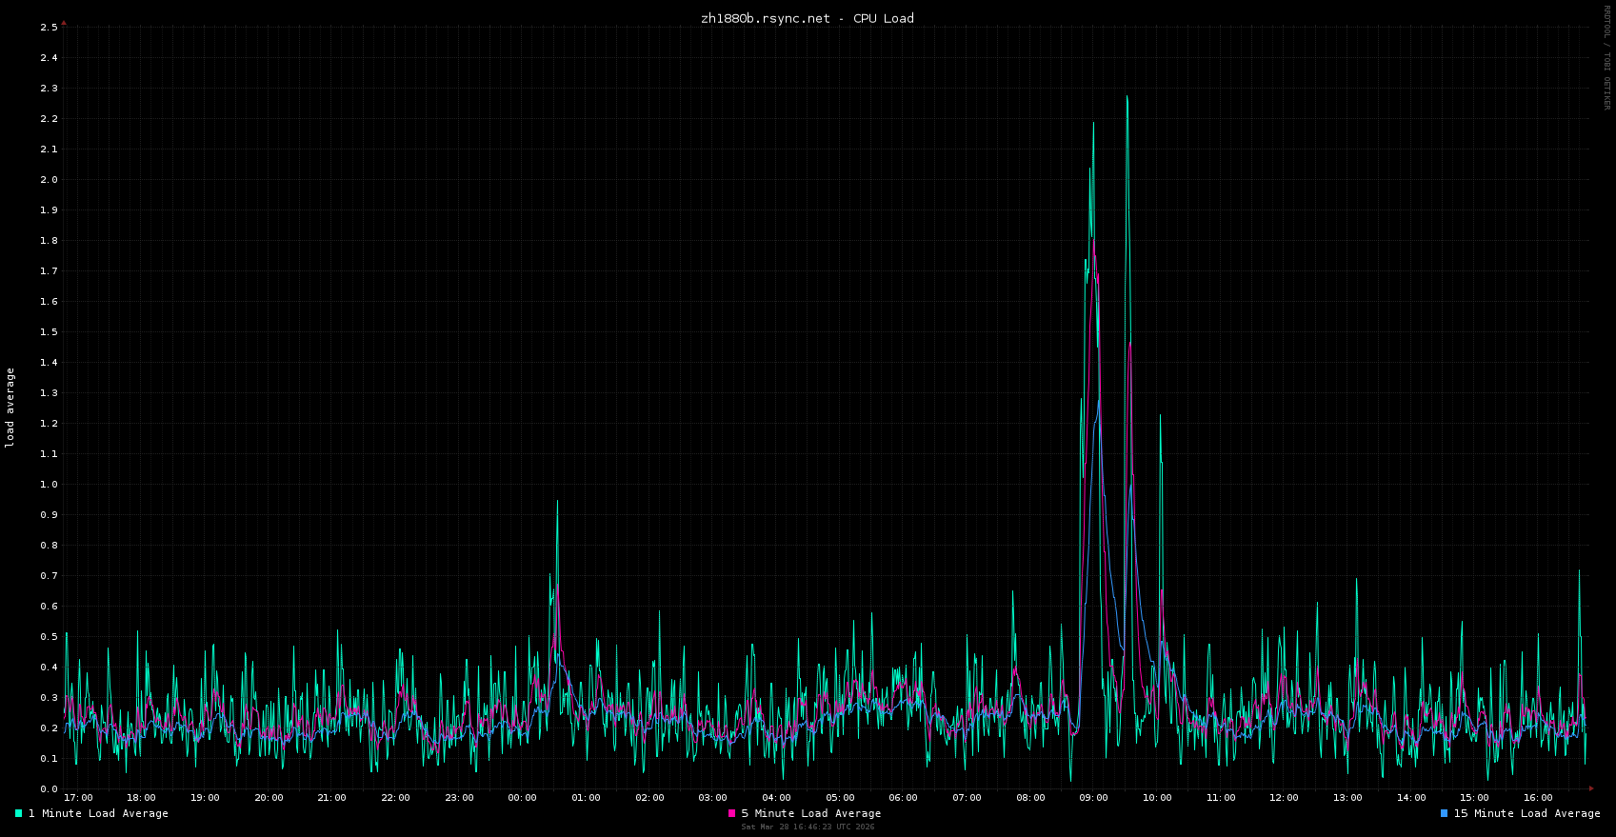The image size is (1616, 837).
Task: Click the 1.0 value on the y-axis
Action: click(49, 485)
